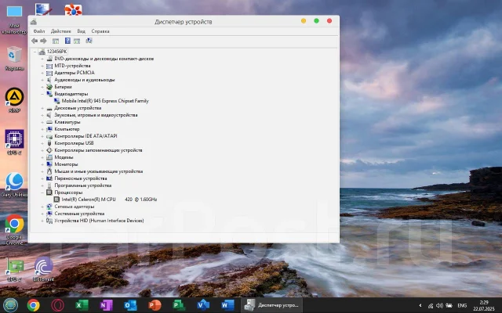Screen dimensions: 502x313
Task: Launch Visio from the taskbar
Action: pos(203,305)
